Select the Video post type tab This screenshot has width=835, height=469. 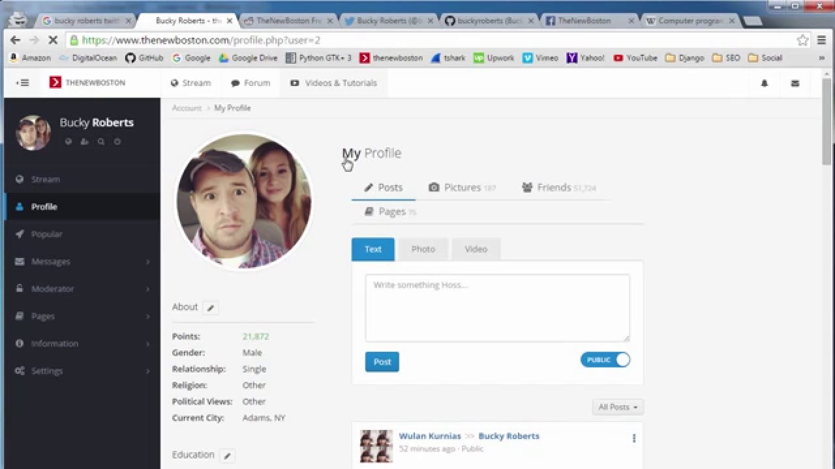point(476,249)
